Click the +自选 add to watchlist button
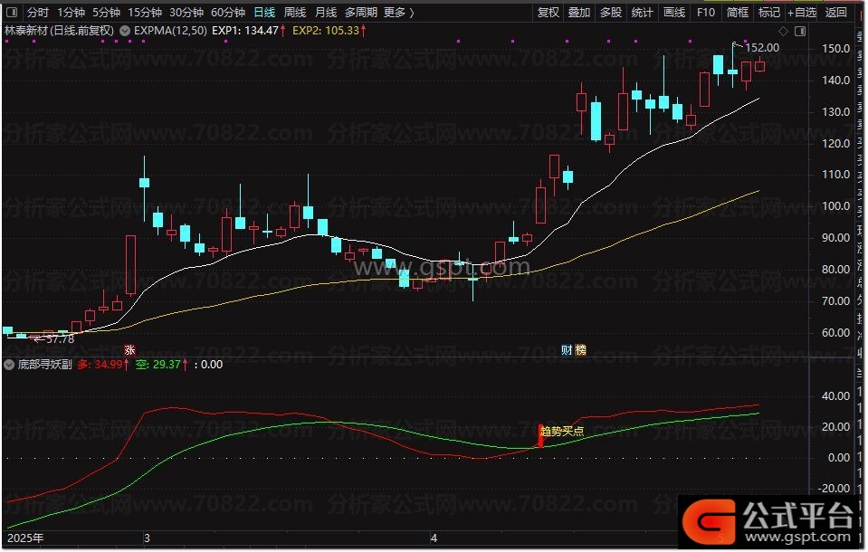Viewport: 868px width, 552px height. pos(801,13)
